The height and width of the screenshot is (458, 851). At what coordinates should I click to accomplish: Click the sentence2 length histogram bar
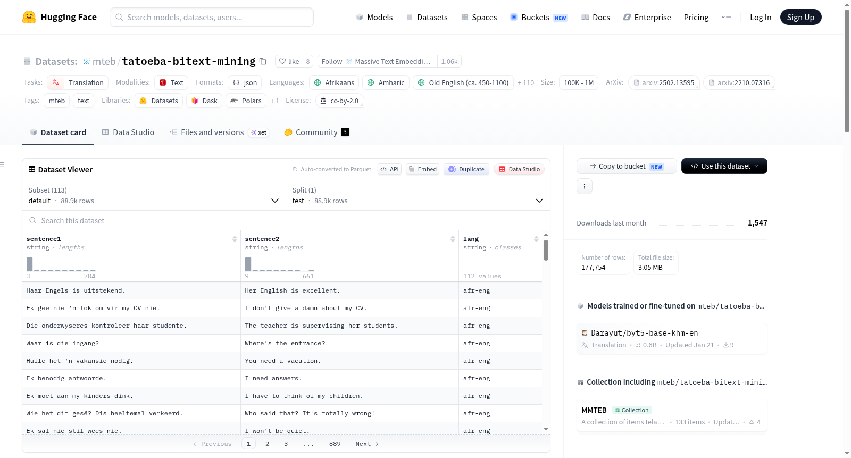[x=248, y=264]
